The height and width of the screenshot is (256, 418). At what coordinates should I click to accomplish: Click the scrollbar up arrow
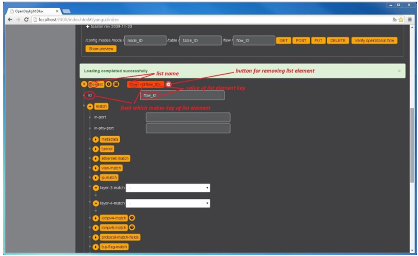pos(412,27)
